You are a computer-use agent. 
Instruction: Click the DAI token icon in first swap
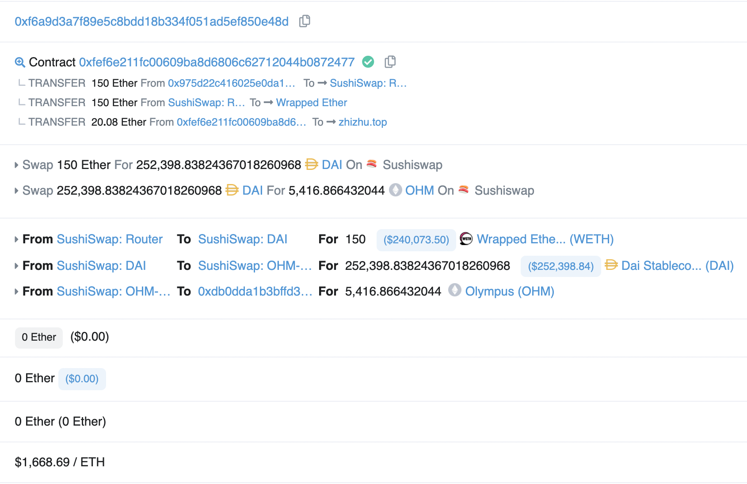[x=312, y=165]
